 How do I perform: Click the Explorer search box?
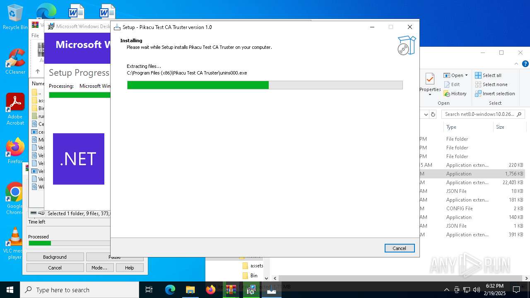[x=483, y=114]
